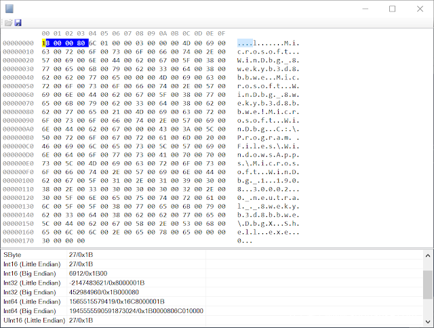The image size is (434, 328).
Task: Select Int32 (Little Endian) row label
Action: pyautogui.click(x=32, y=283)
